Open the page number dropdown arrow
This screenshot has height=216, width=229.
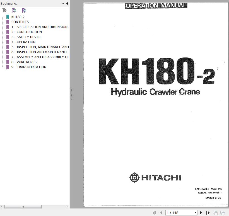(196, 213)
